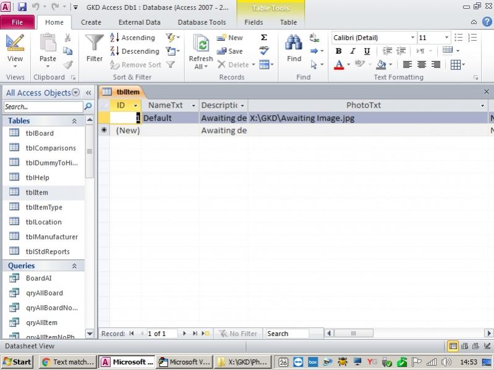Click the Filter funnel icon

click(x=95, y=43)
